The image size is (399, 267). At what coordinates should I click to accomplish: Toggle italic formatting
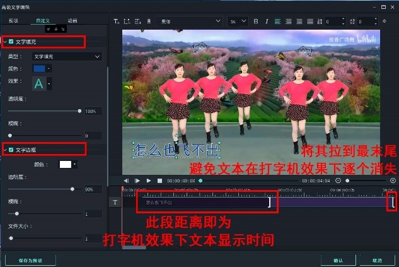click(267, 21)
